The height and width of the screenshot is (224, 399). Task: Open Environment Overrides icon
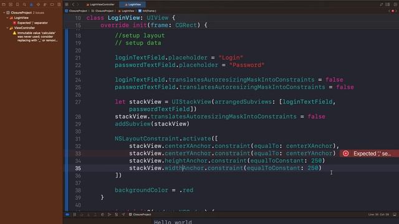(x=117, y=215)
